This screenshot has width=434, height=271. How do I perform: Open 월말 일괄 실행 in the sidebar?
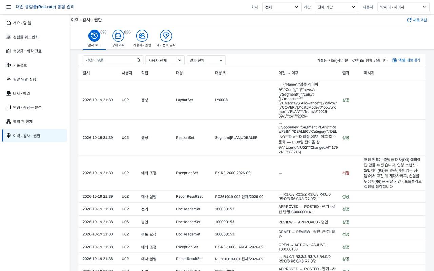coord(35,79)
